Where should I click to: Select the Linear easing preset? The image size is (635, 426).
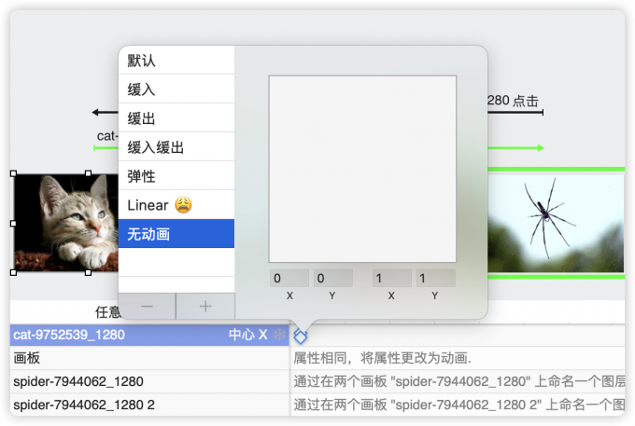(x=176, y=205)
